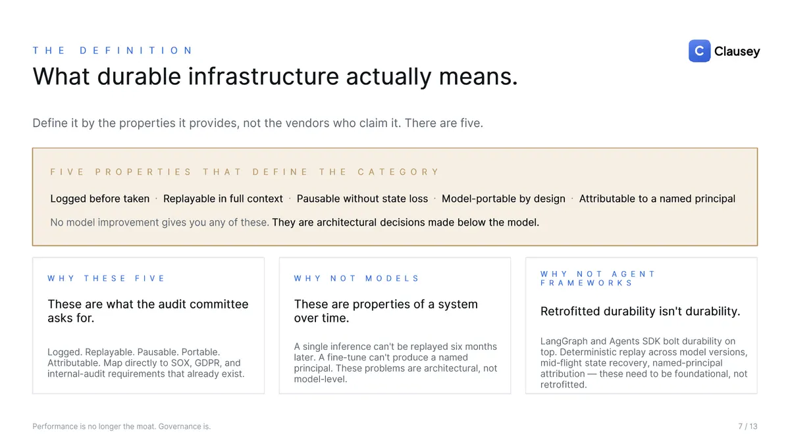The height and width of the screenshot is (444, 790).
Task: Click the 'WHY NOT MODELS' card label
Action: pyautogui.click(x=356, y=278)
